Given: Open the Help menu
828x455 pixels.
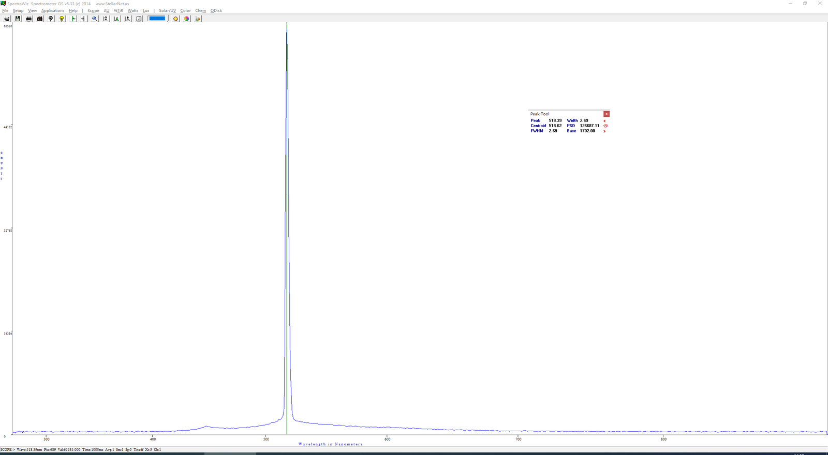Looking at the screenshot, I should pos(73,10).
